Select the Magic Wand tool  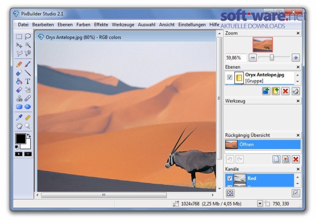pyautogui.click(x=28, y=45)
